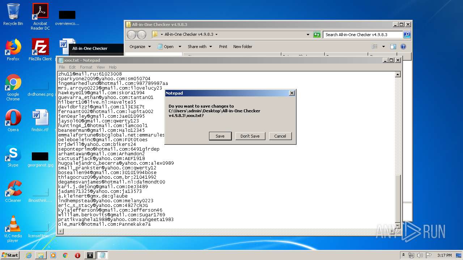Screen dimensions: 463x260
Task: Expand breadcrumb arrow after folder name
Action: pos(216,35)
